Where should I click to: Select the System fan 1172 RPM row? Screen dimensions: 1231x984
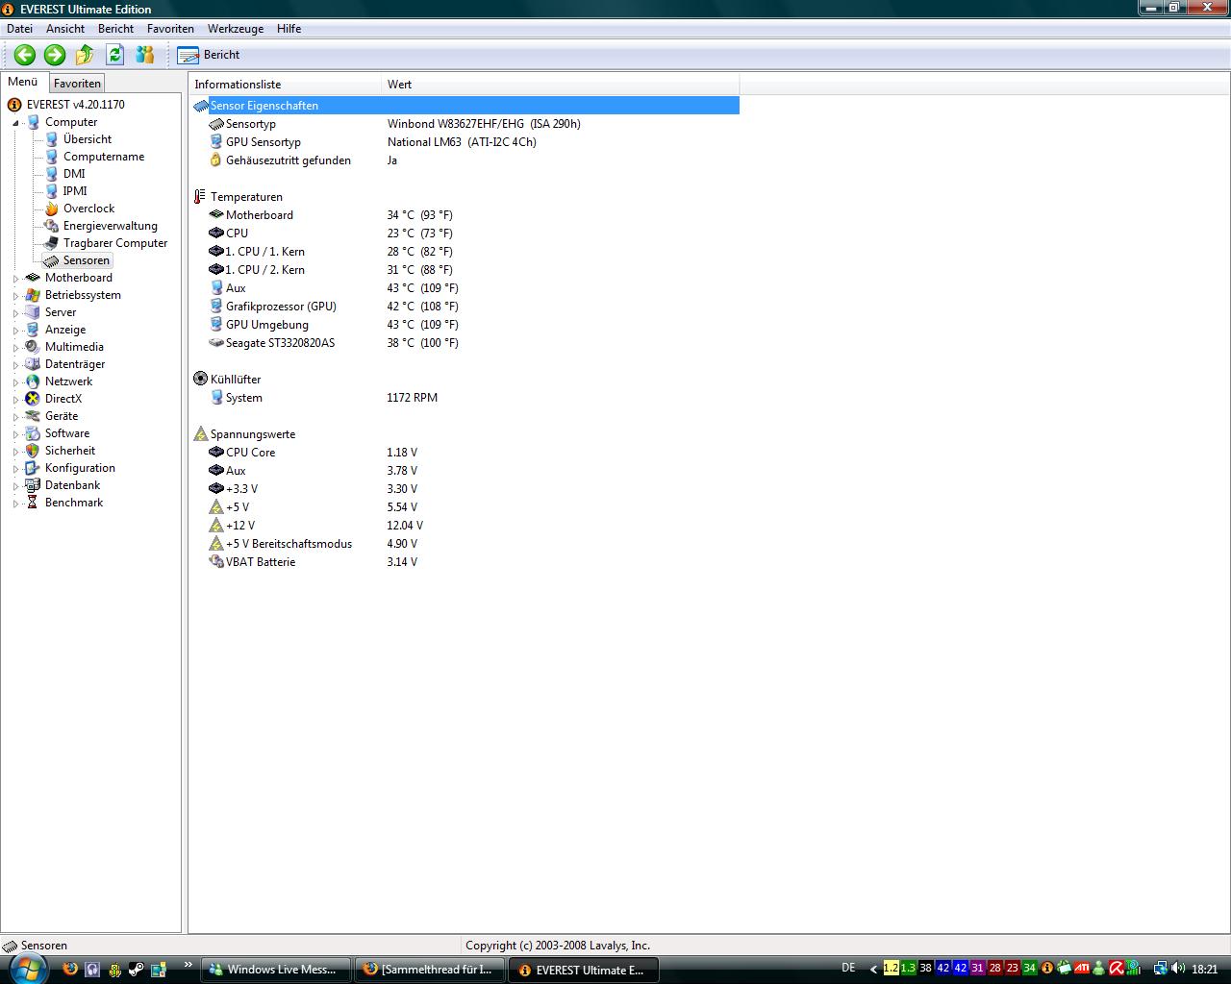point(465,398)
